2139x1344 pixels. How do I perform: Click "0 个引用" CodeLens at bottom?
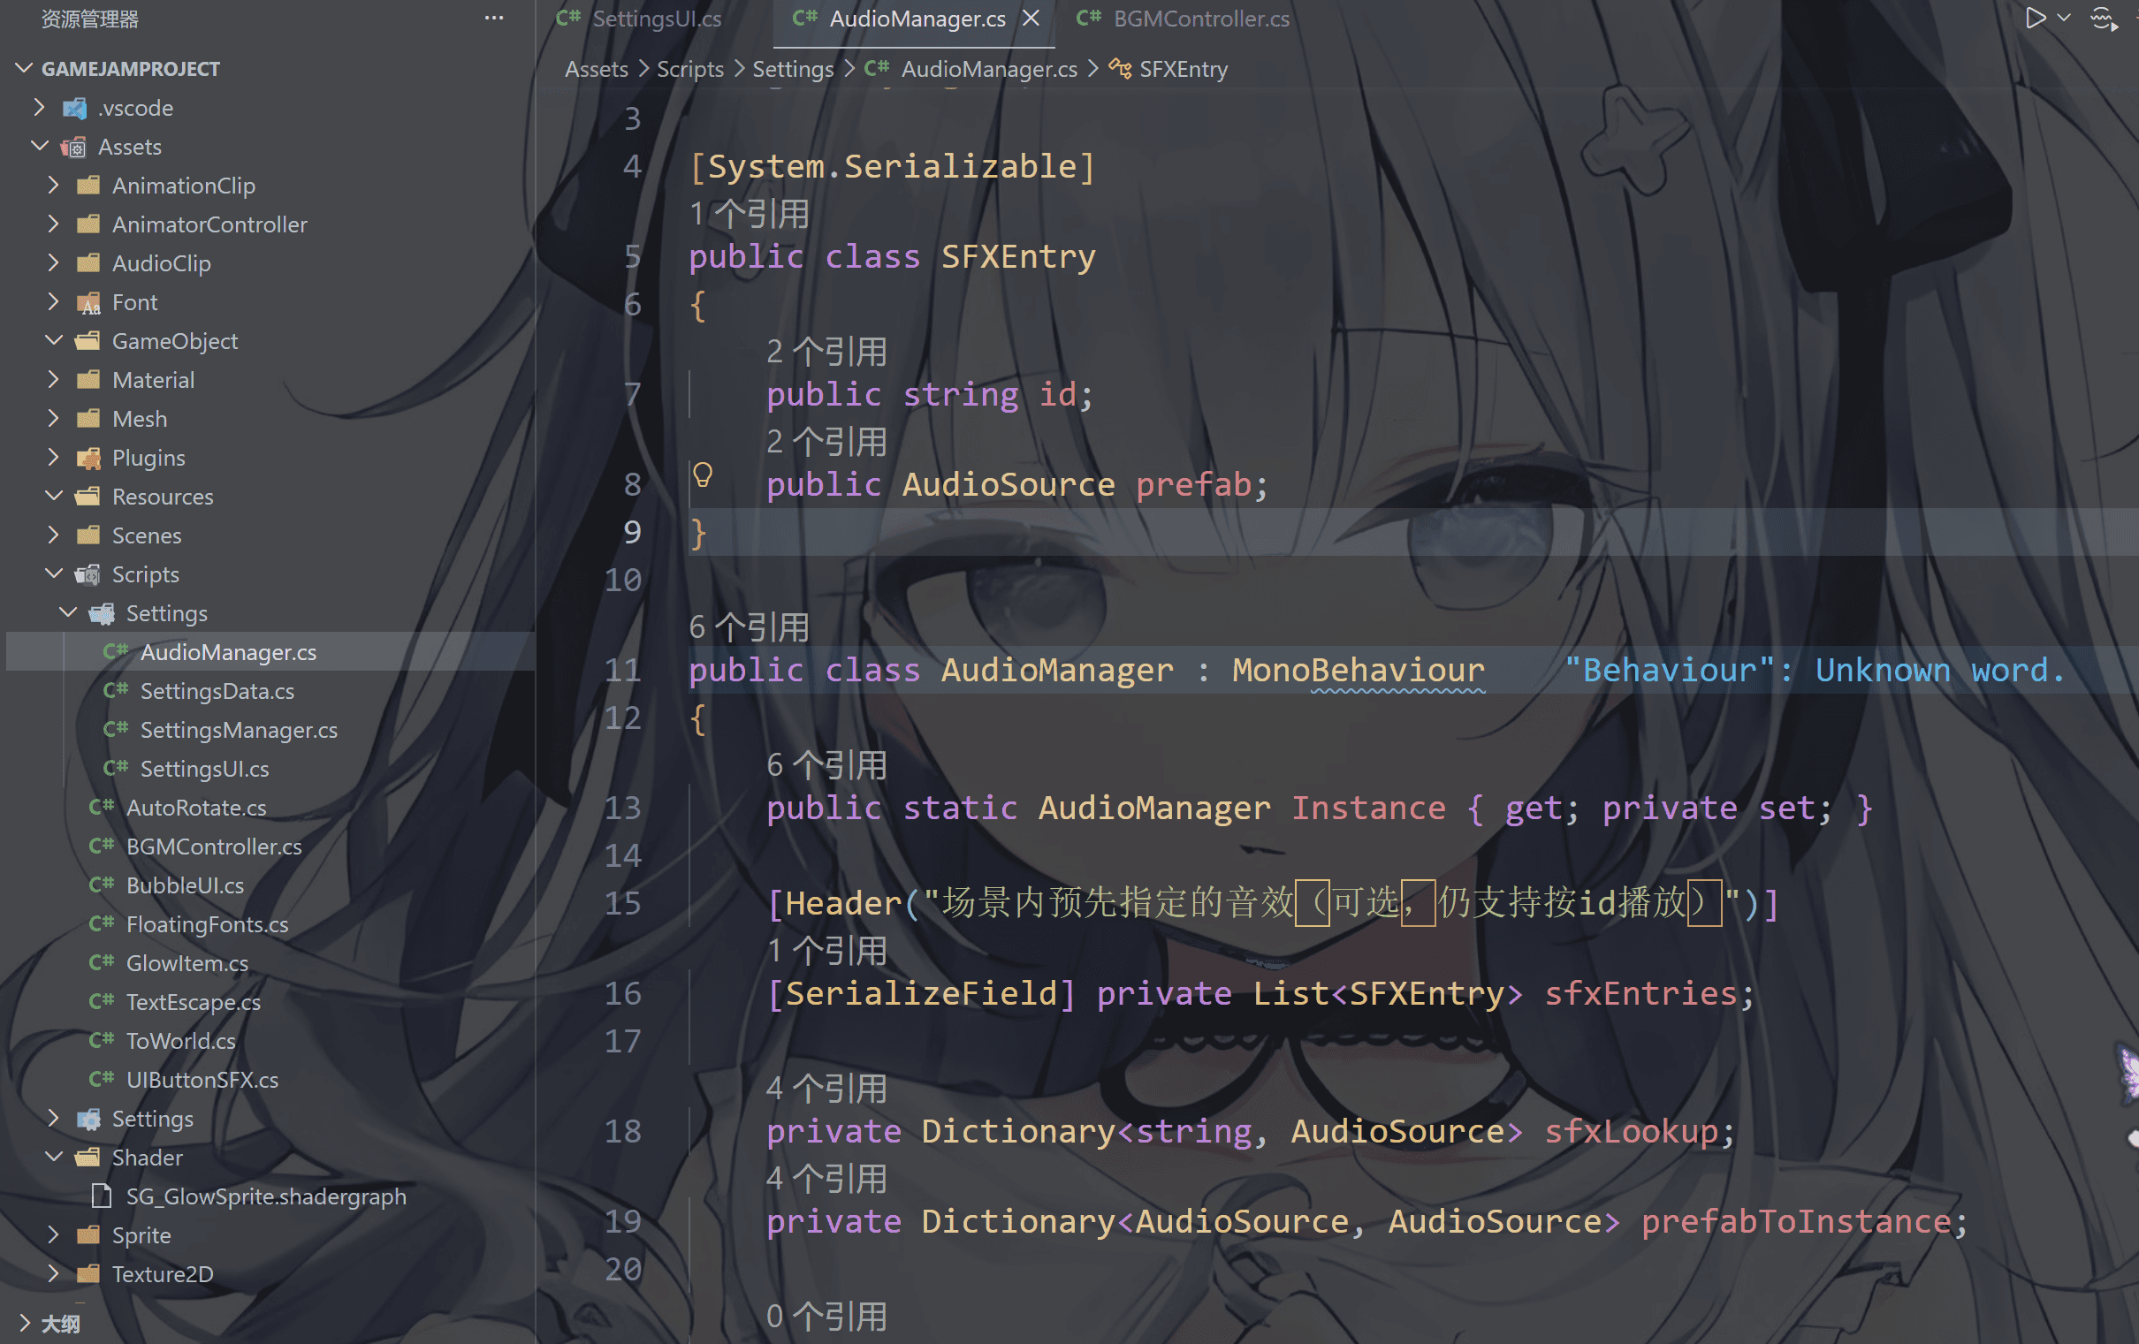[827, 1317]
